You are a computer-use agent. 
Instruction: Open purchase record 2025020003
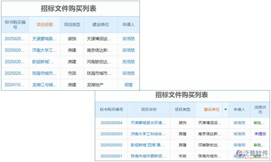[x=111, y=134]
